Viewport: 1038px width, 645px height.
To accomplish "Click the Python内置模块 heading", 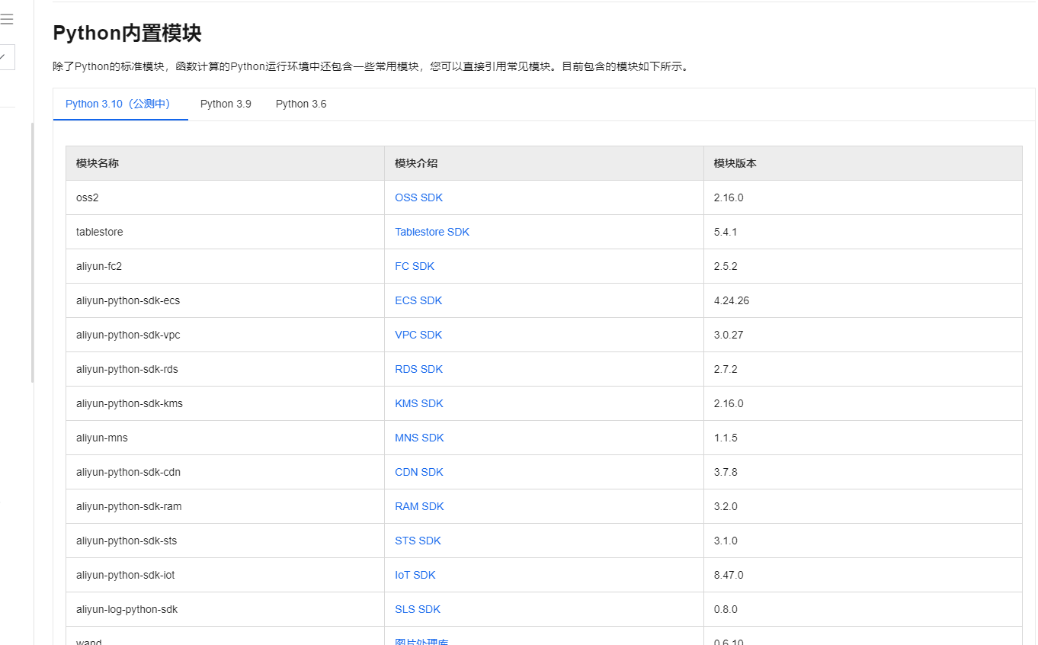I will point(127,33).
